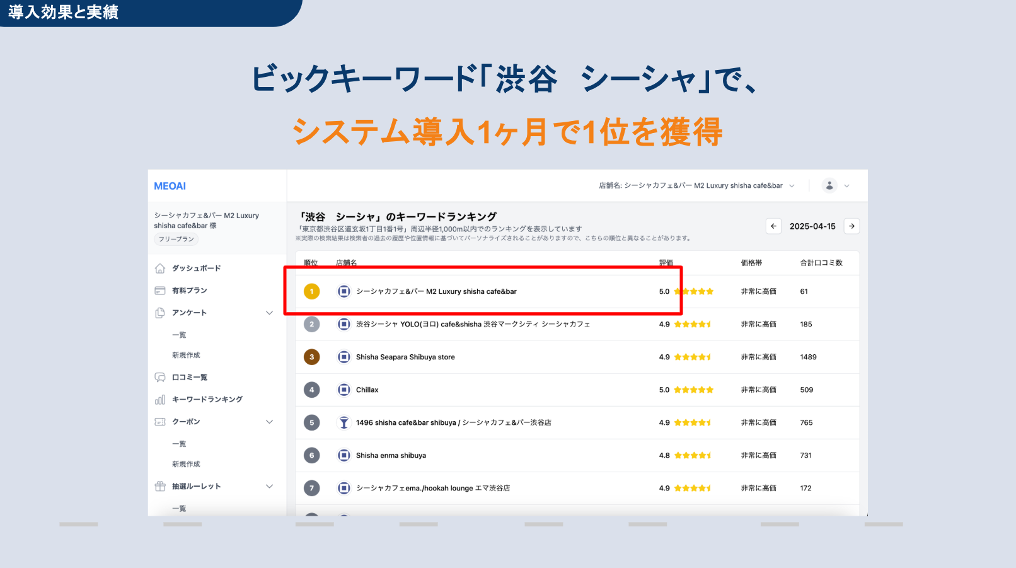Open the user avatar icon

pyautogui.click(x=829, y=185)
